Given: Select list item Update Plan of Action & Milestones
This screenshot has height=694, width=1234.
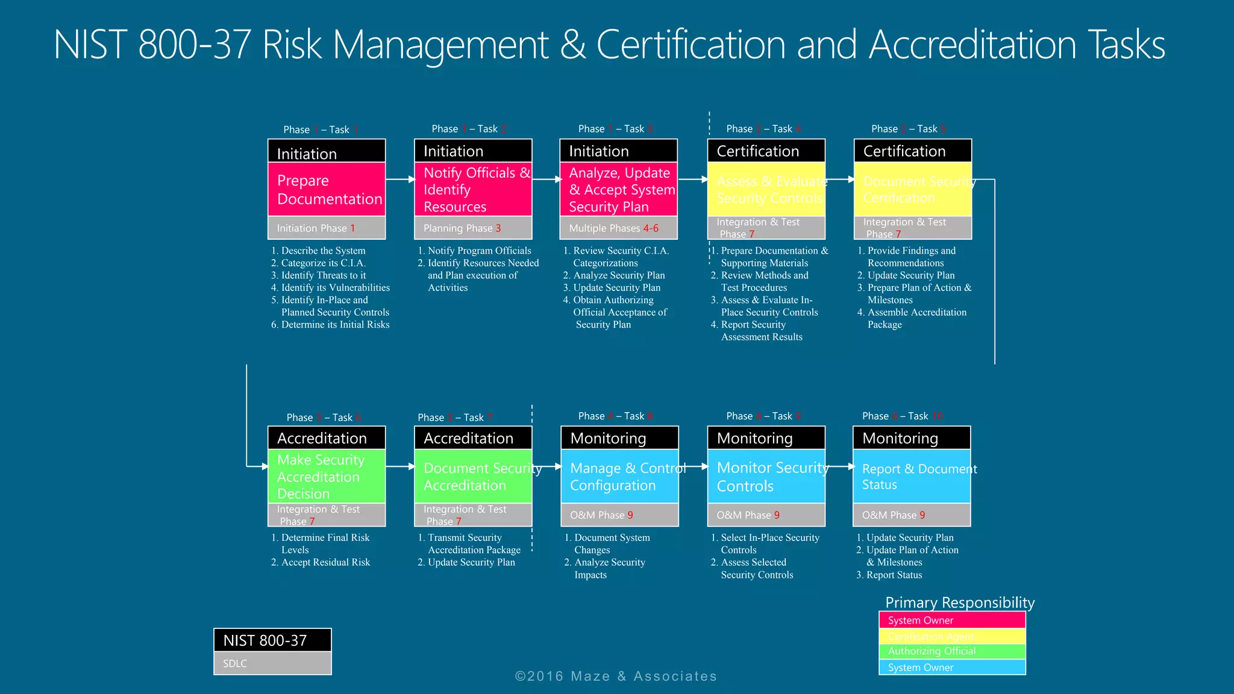Looking at the screenshot, I should [x=907, y=556].
